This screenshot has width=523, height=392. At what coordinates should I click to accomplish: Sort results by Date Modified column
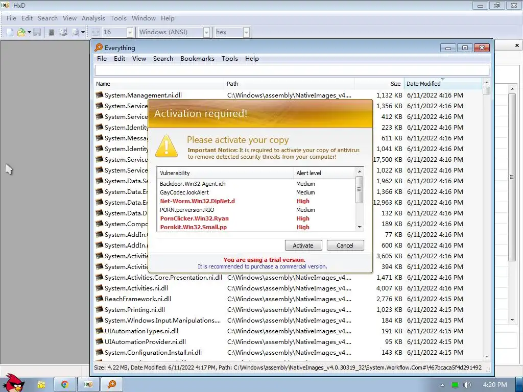pyautogui.click(x=443, y=84)
